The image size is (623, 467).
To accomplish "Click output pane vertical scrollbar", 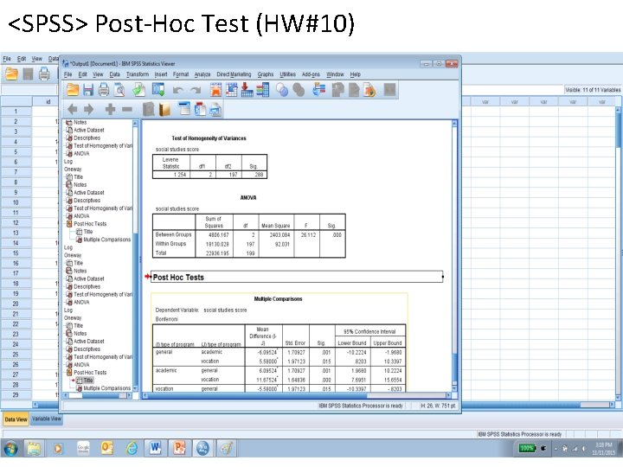I will click(x=454, y=256).
